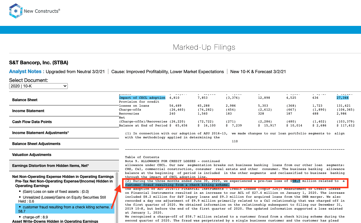Click the S&T Bancorp, Inc. (STBA) heading
Viewport: 361px width, 223px height.
tap(39, 62)
